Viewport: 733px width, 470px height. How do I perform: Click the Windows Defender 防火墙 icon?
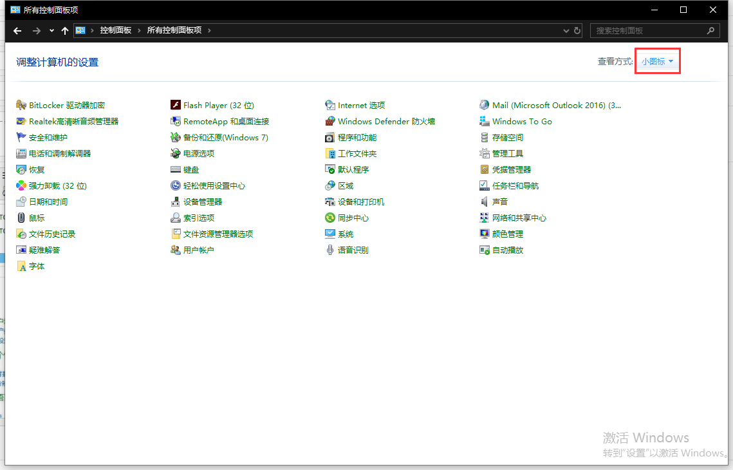(x=330, y=121)
